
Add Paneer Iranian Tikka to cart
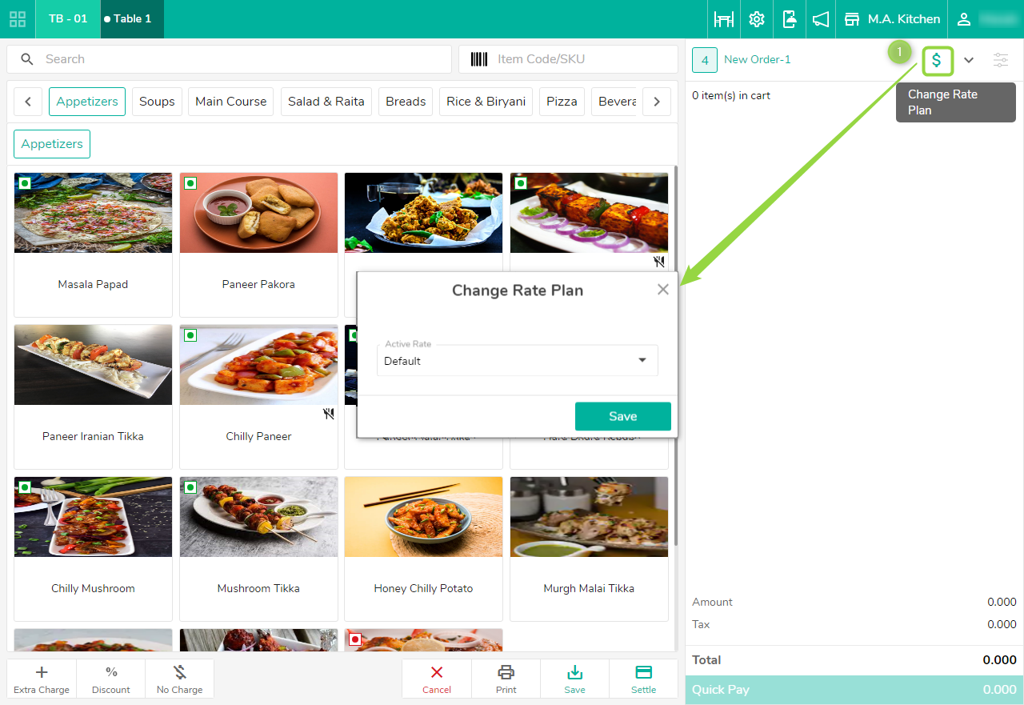click(93, 397)
